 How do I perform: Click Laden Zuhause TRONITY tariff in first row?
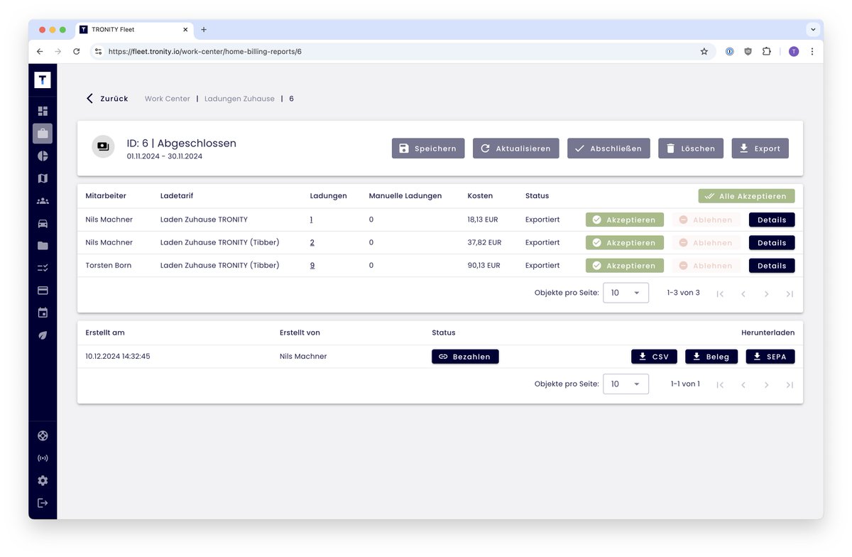coord(204,220)
